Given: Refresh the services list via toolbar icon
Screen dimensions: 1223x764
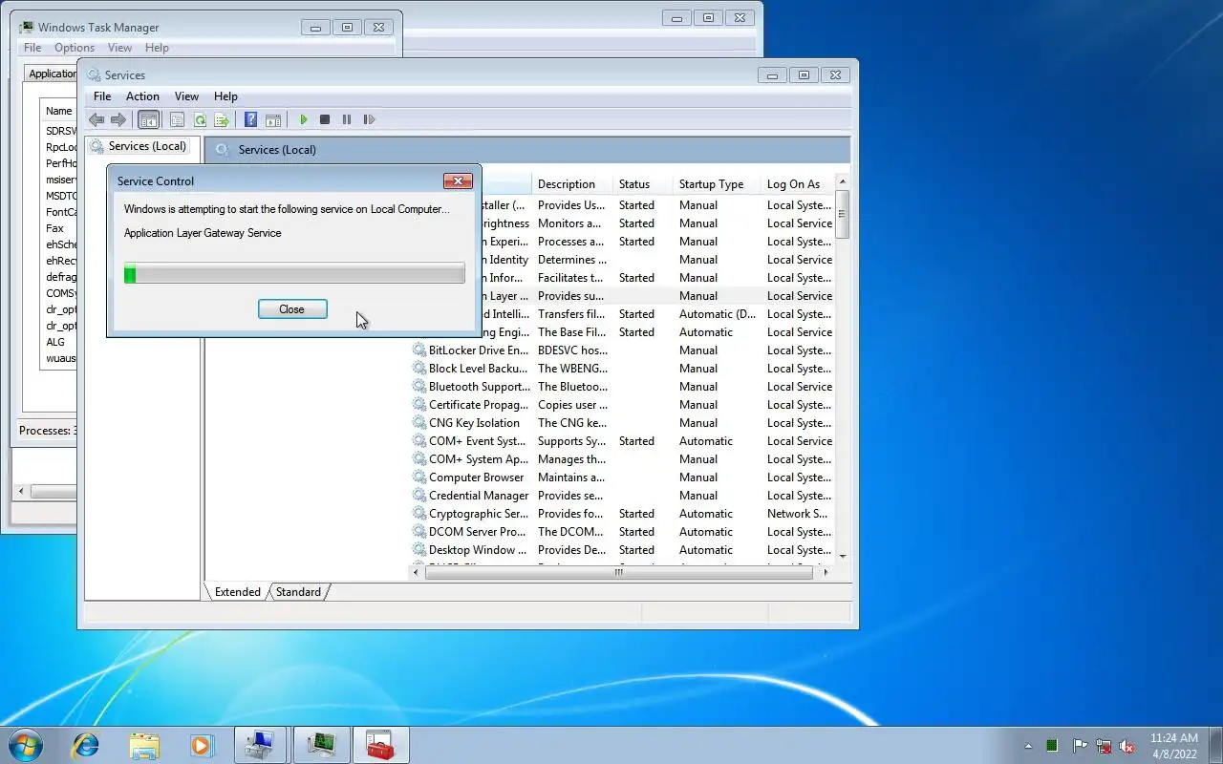Looking at the screenshot, I should click(x=200, y=119).
